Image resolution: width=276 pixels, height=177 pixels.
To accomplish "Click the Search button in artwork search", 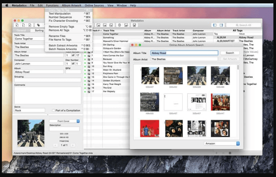I will pyautogui.click(x=230, y=53).
